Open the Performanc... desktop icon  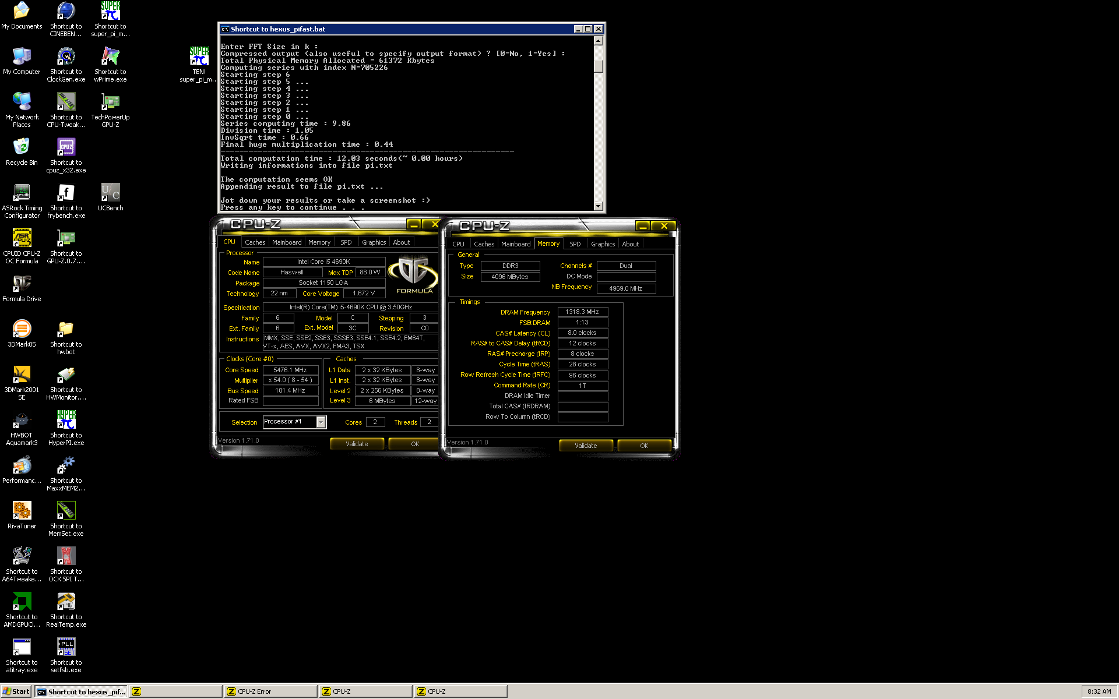point(22,470)
